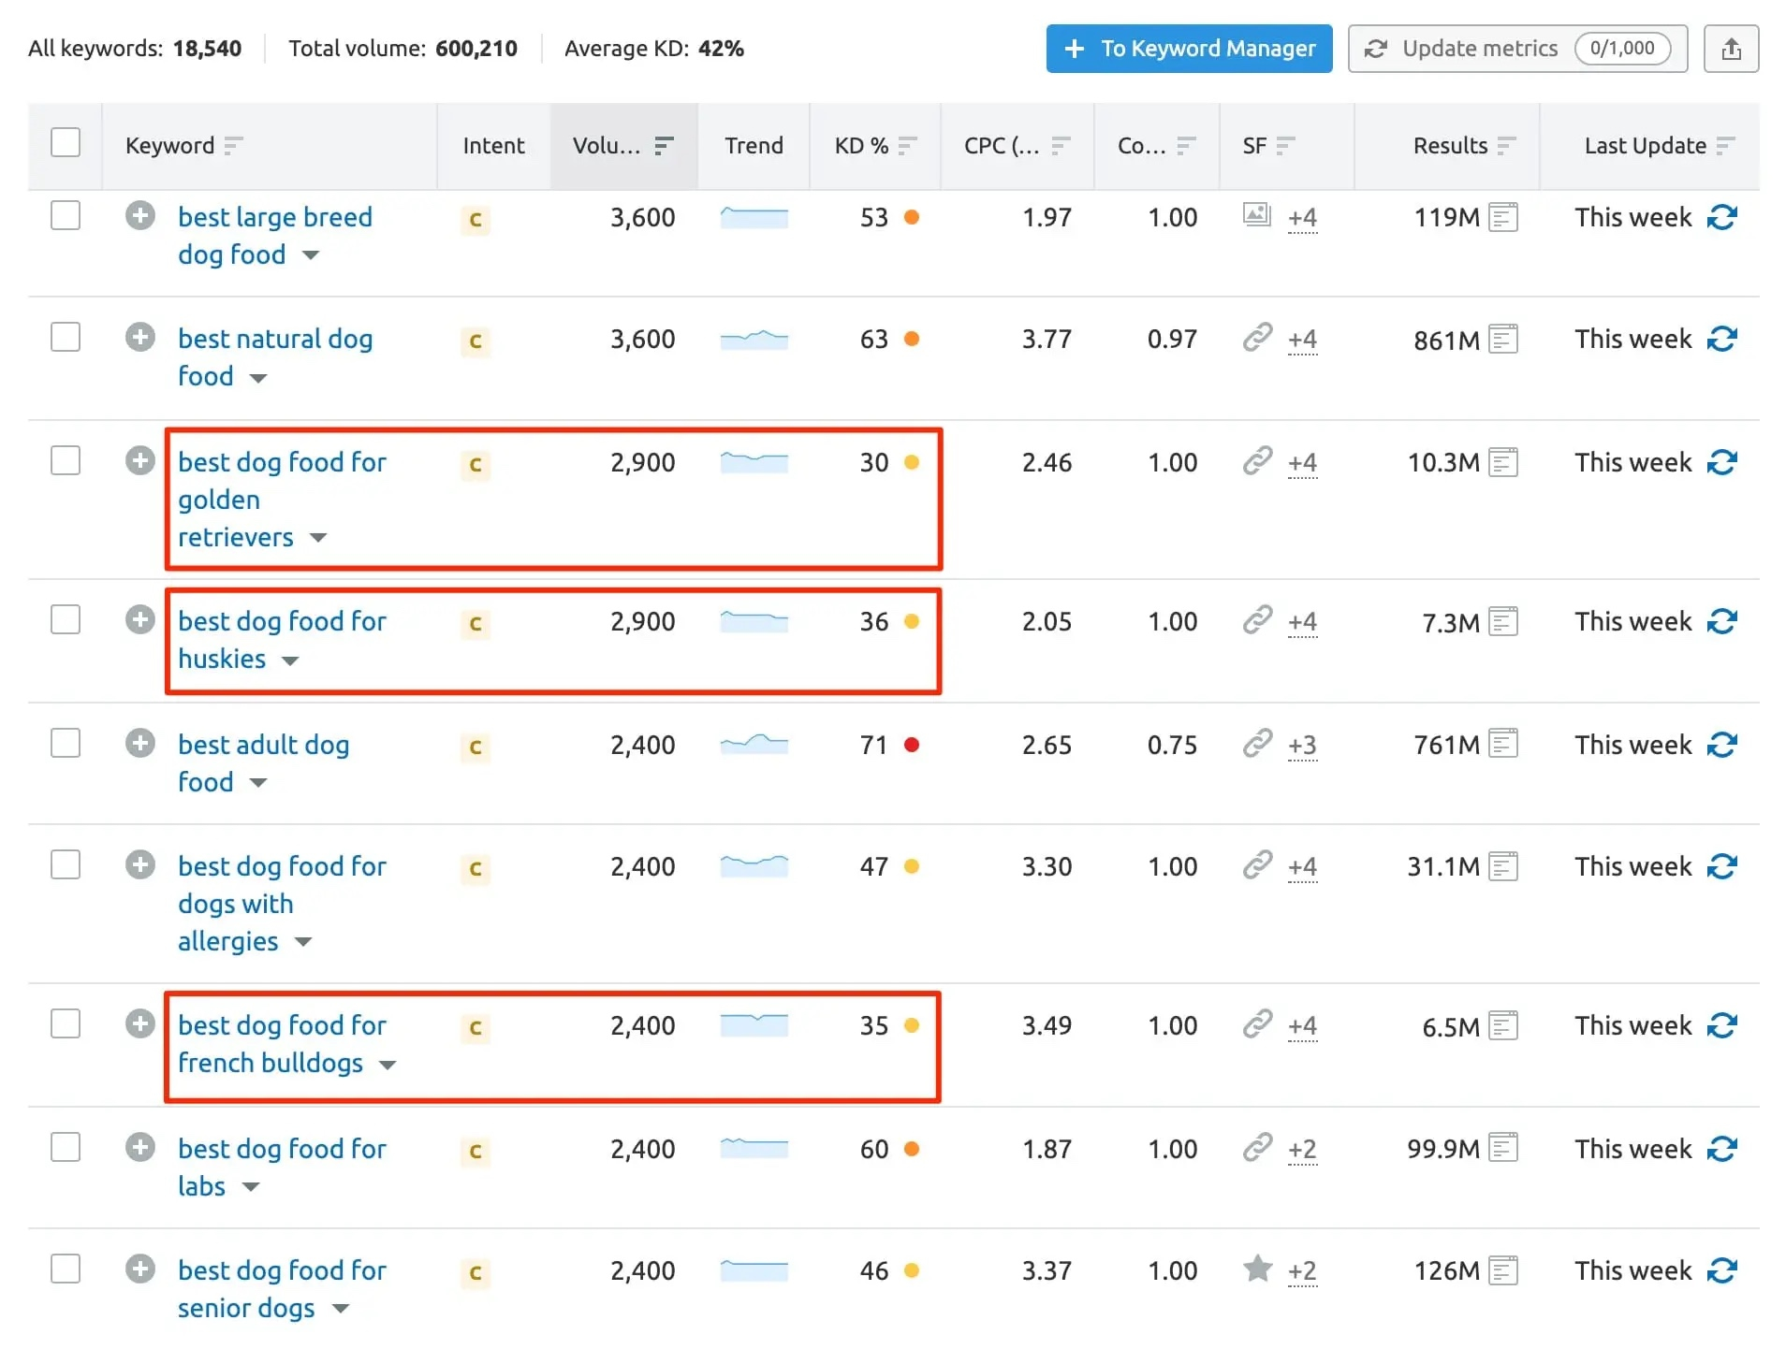Click image SERP feature icon in large breed row
1786x1349 pixels.
1256,214
